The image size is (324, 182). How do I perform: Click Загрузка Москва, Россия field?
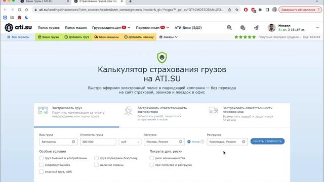pyautogui.click(x=164, y=142)
